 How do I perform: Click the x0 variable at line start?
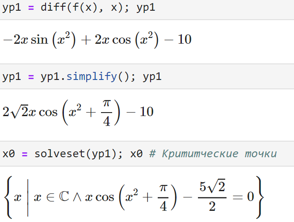8,154
